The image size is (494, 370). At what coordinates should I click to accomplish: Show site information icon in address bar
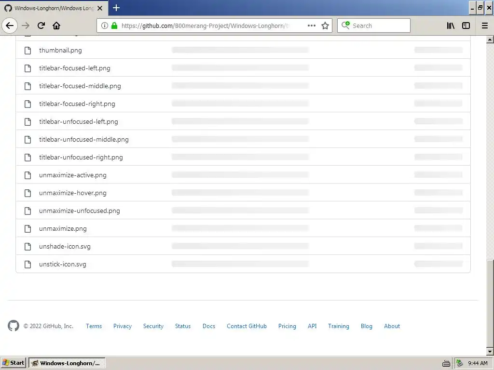tap(105, 26)
